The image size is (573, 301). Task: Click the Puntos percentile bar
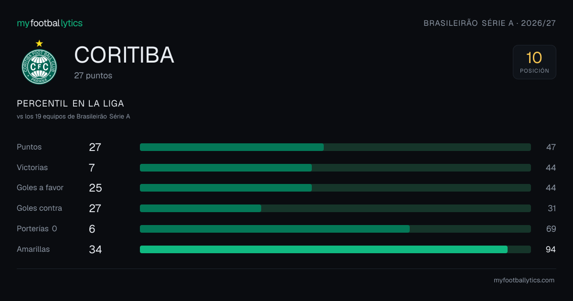pos(335,147)
